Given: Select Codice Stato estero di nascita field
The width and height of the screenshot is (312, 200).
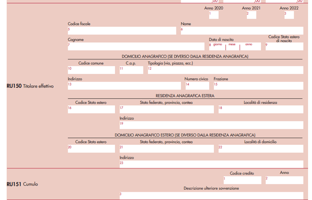Looking at the screenshot, I should point(284,46).
